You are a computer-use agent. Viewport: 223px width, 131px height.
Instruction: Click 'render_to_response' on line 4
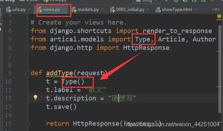pos(177,31)
